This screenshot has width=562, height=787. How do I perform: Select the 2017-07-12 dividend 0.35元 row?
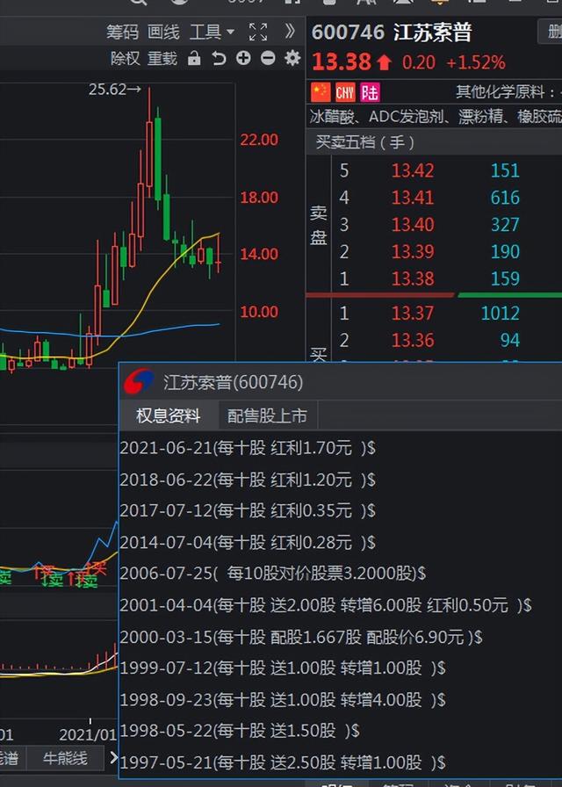click(x=248, y=510)
